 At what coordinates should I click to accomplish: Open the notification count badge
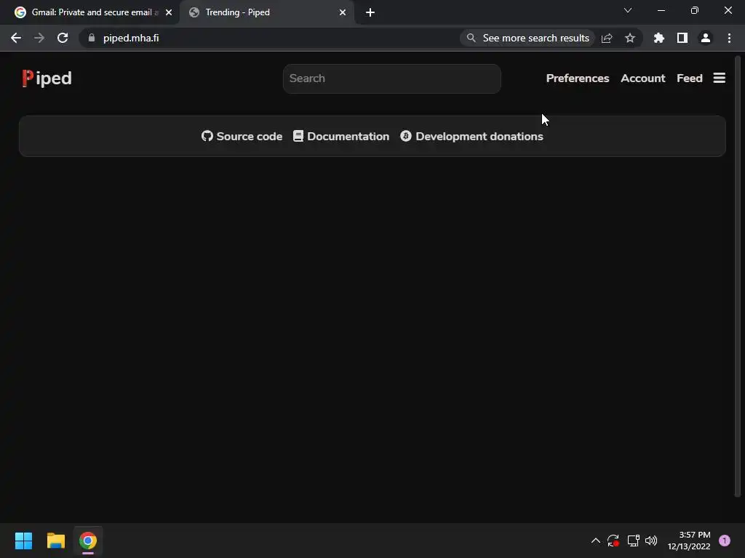pos(725,541)
